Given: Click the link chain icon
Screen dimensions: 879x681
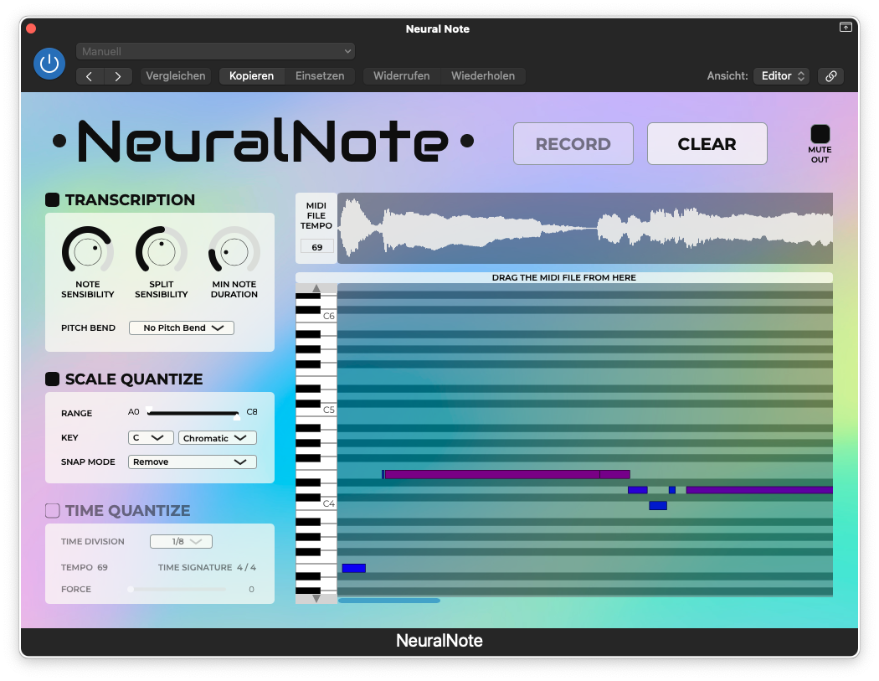Looking at the screenshot, I should point(830,76).
